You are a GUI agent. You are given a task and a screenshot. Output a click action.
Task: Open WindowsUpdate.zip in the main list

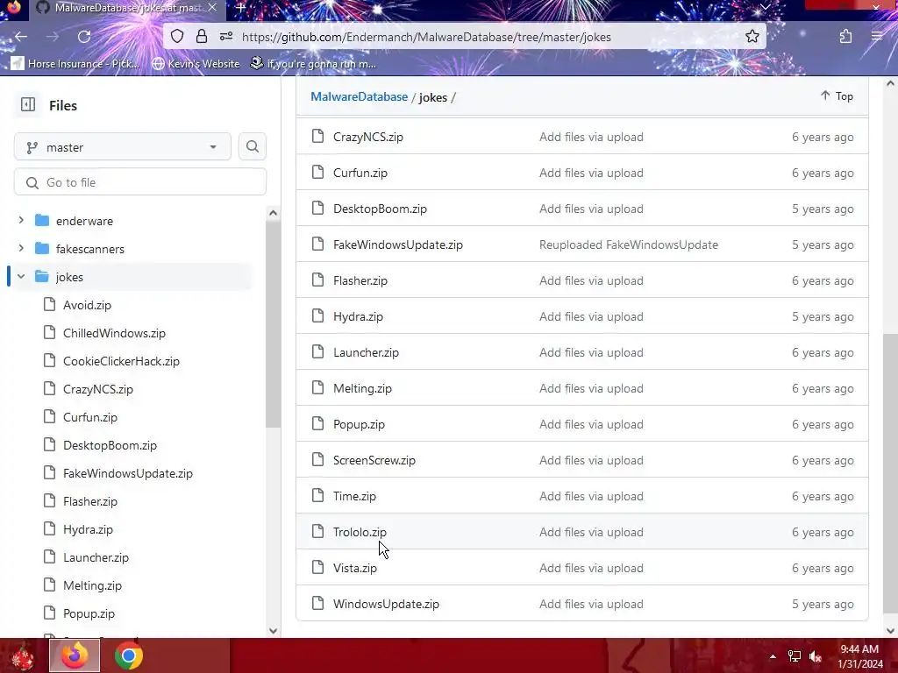pyautogui.click(x=386, y=605)
